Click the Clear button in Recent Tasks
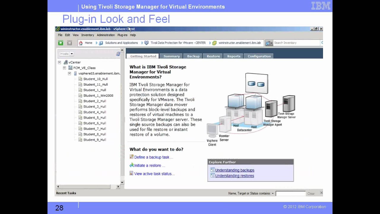Viewport: 380px width, 214px height. [311, 193]
